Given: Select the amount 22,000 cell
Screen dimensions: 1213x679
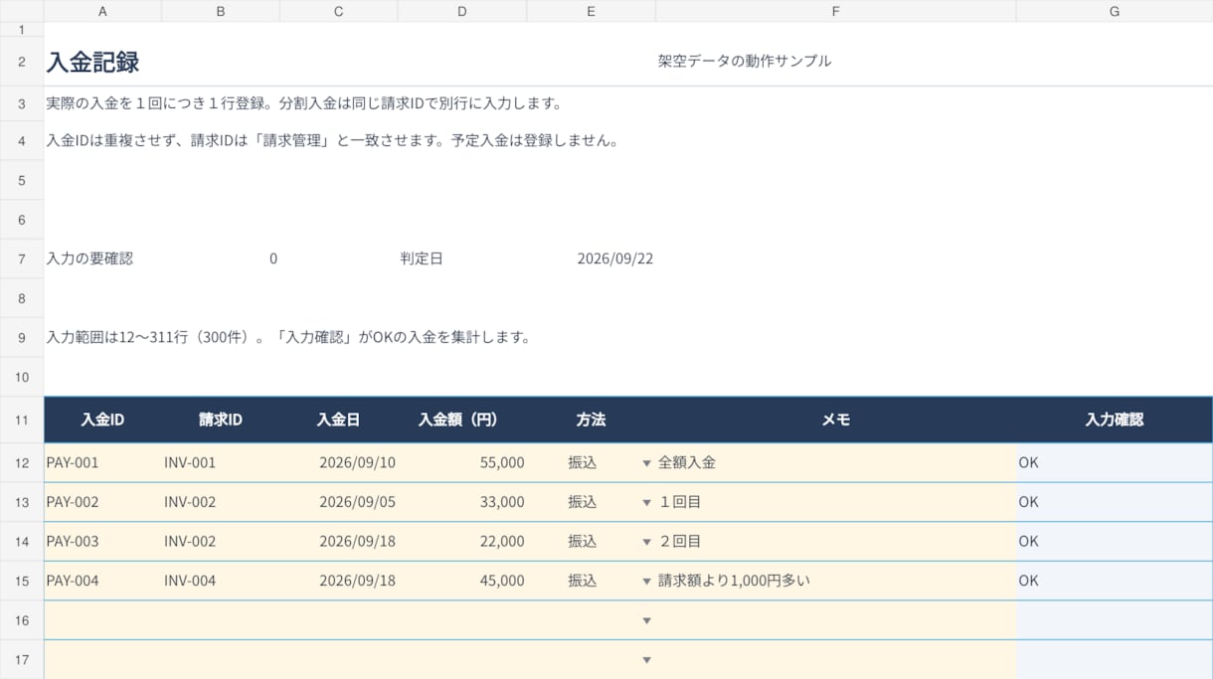Looking at the screenshot, I should 462,541.
